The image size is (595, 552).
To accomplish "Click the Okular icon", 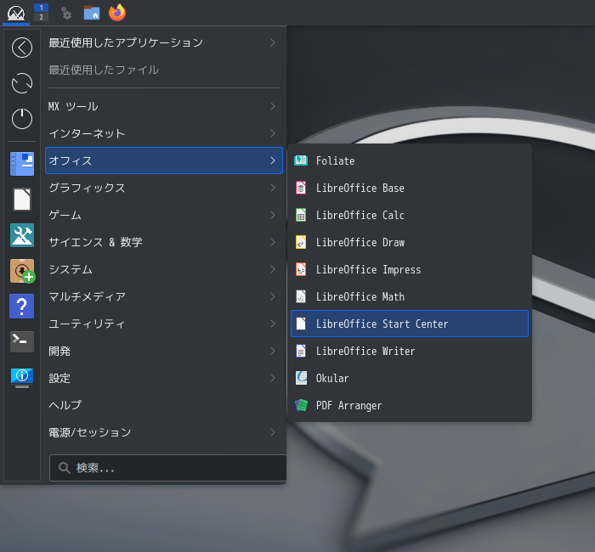I will tap(301, 378).
